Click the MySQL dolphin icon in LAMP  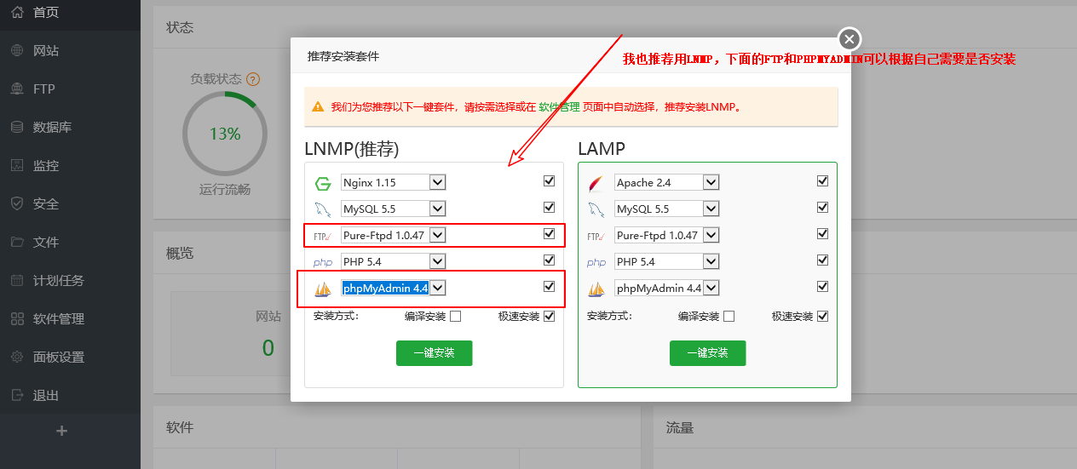coord(596,209)
